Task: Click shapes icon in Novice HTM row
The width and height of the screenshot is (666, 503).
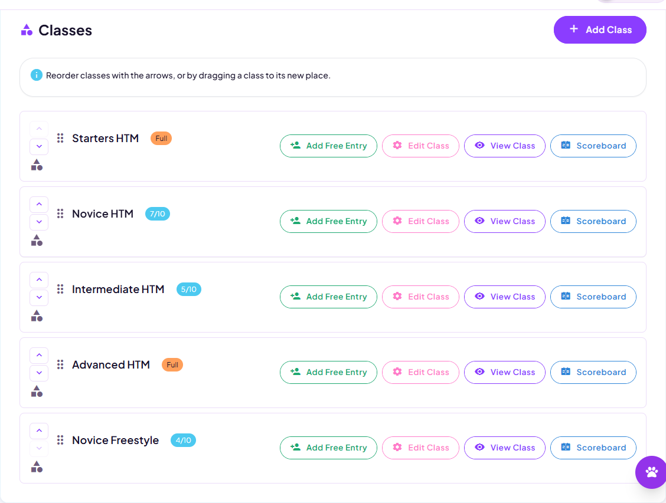Action: point(37,241)
